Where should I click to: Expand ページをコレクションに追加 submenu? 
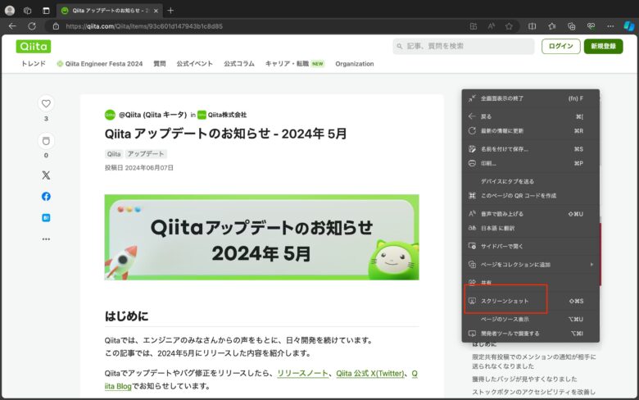(530, 265)
